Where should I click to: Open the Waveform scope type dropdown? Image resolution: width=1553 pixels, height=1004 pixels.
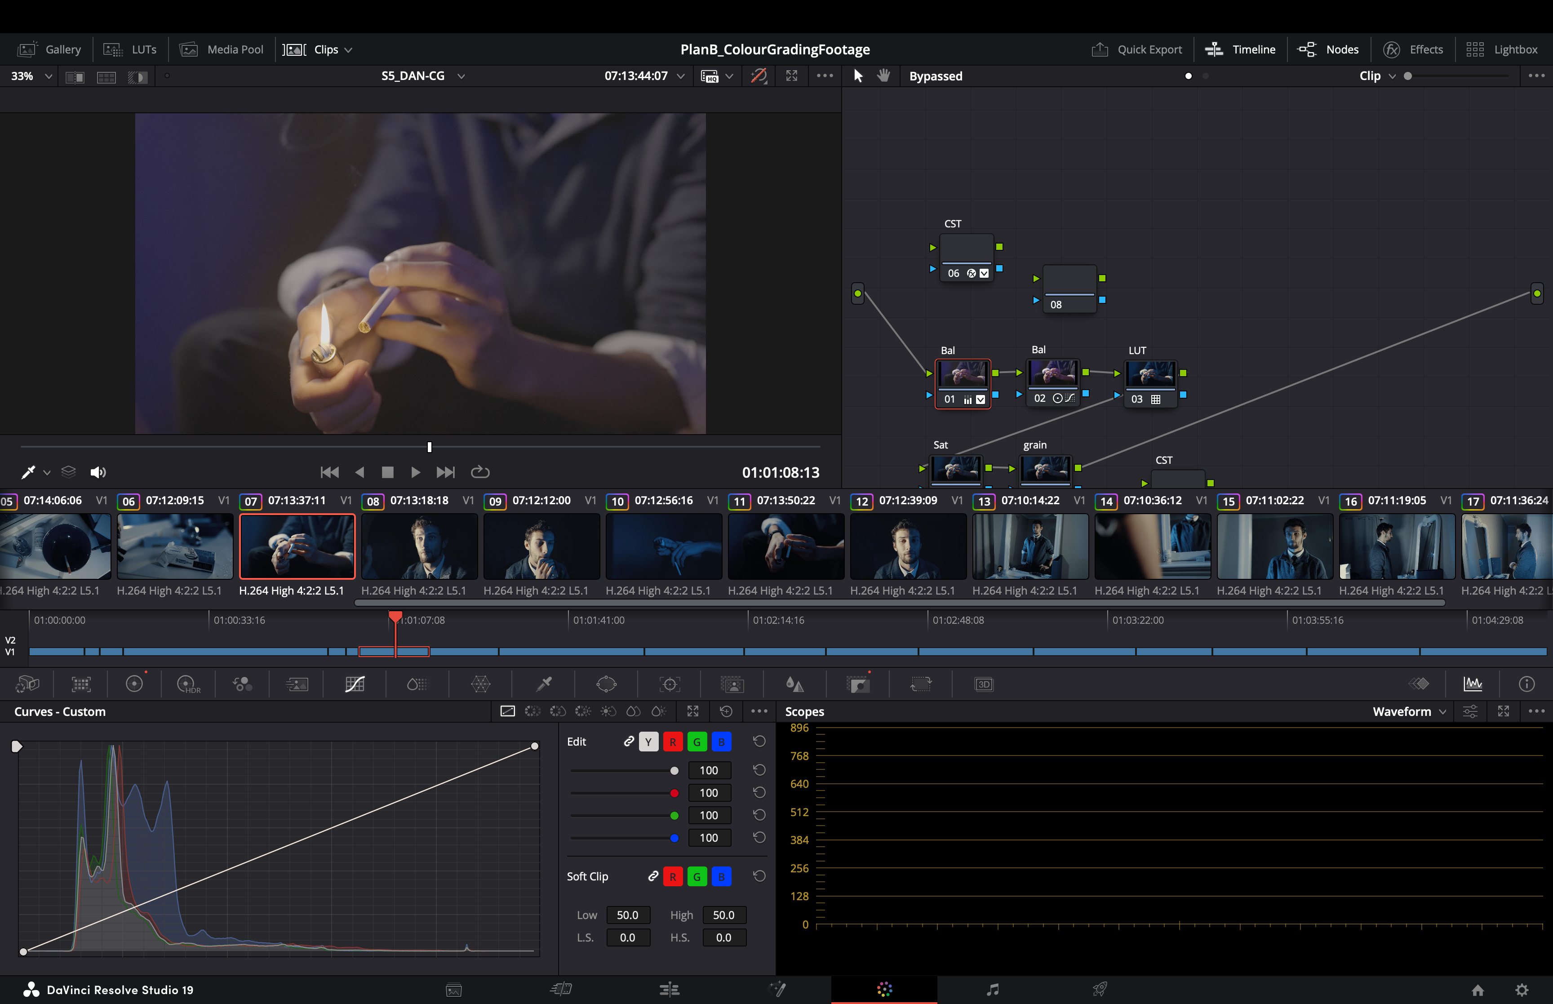point(1409,711)
